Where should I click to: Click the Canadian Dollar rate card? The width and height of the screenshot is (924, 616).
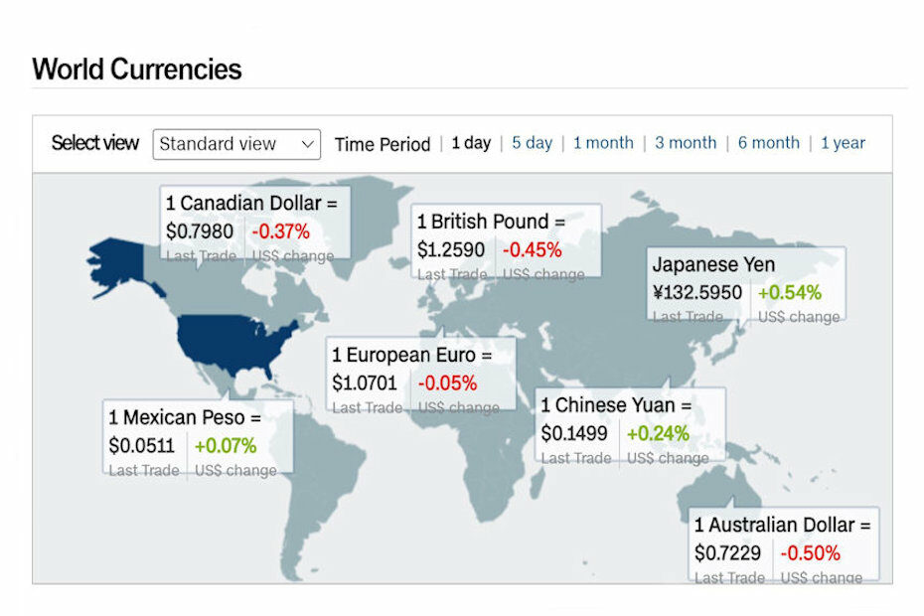click(255, 223)
